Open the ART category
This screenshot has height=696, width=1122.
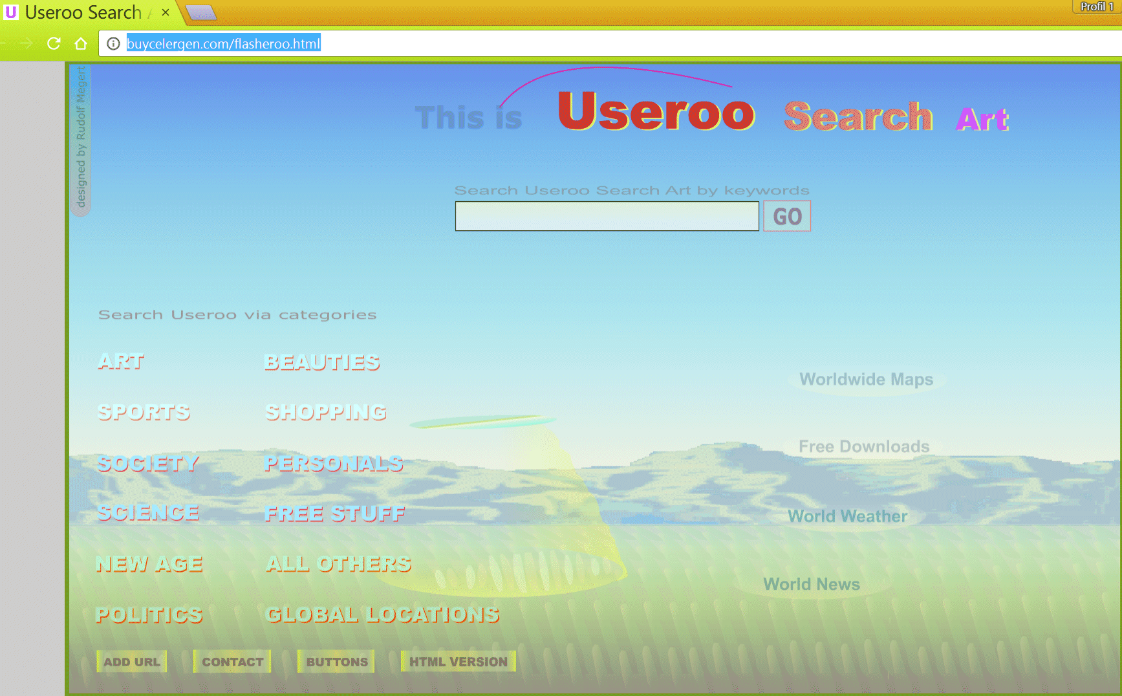[x=121, y=362]
